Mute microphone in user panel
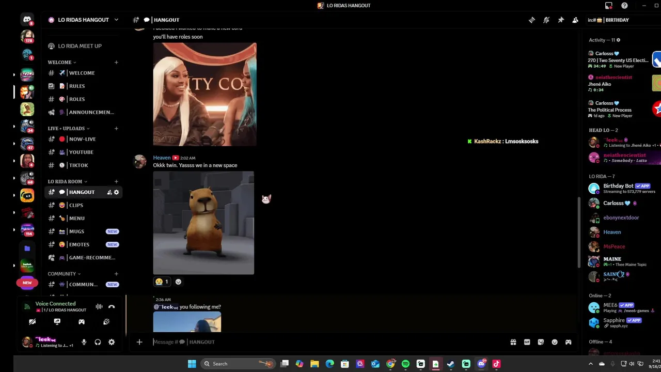This screenshot has height=372, width=661. point(84,342)
